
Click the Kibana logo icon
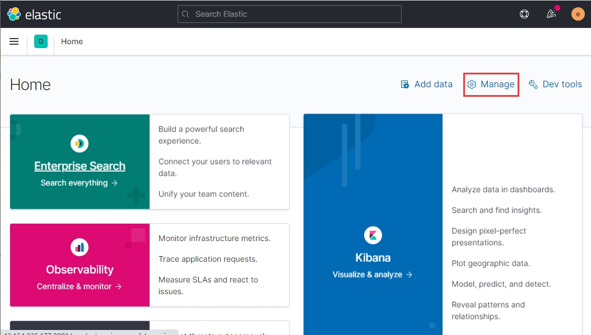click(373, 235)
